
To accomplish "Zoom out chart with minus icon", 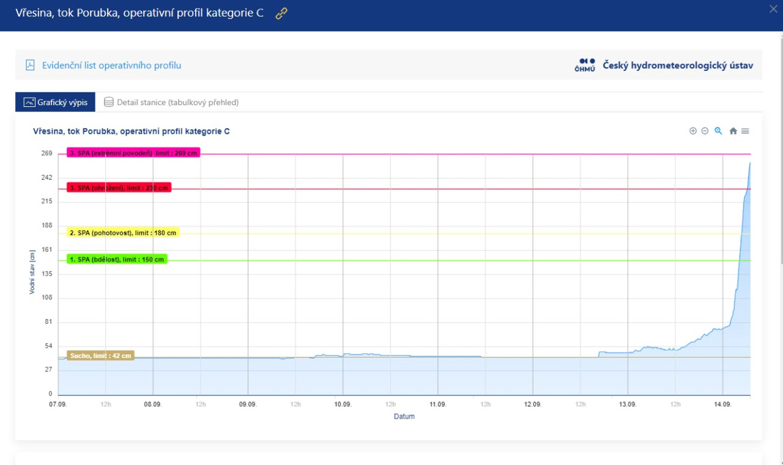I will point(705,131).
